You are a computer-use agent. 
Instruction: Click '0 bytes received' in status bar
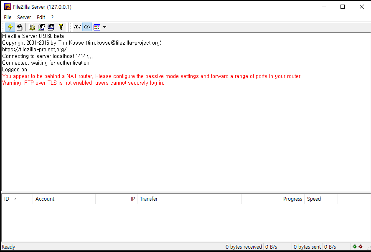(x=244, y=247)
